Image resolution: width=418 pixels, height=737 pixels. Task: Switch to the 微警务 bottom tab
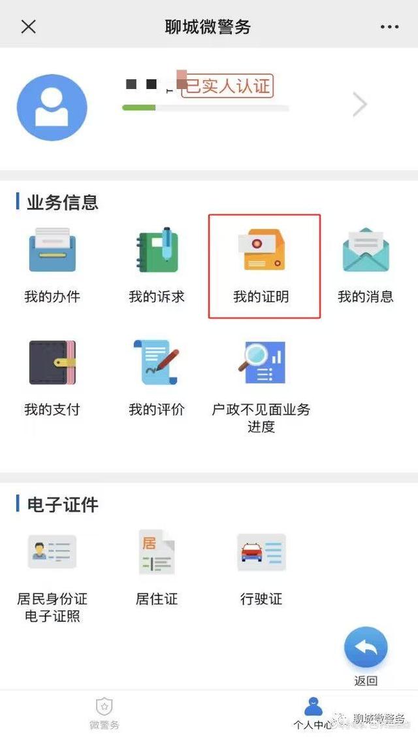pyautogui.click(x=104, y=713)
